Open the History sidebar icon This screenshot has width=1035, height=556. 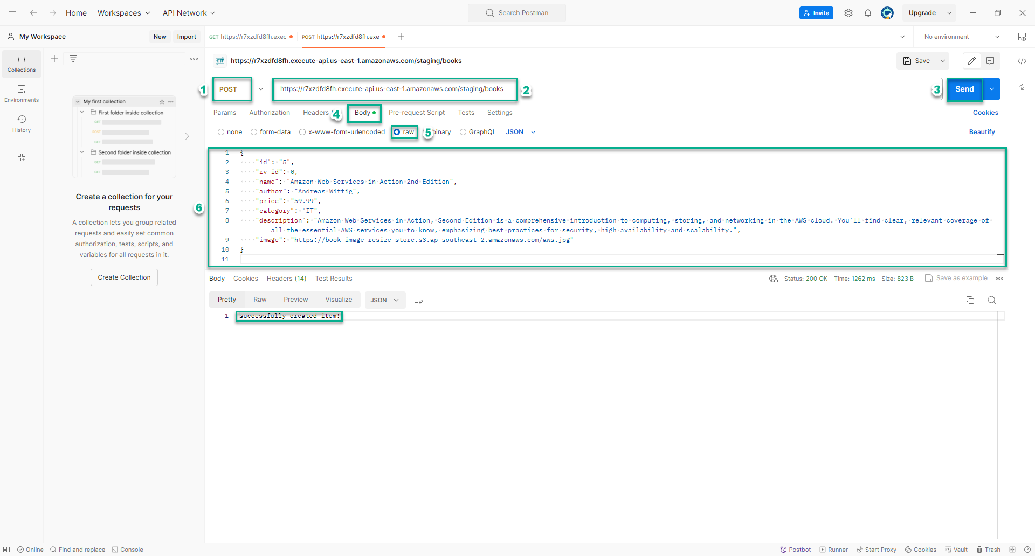(22, 124)
